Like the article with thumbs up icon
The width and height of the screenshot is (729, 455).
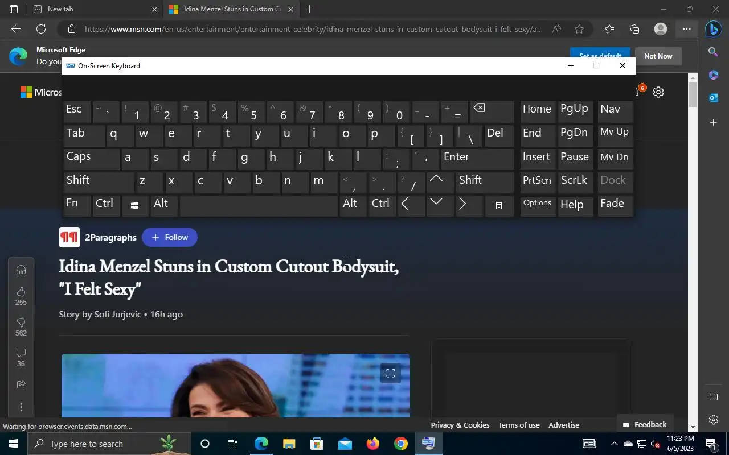(x=21, y=291)
